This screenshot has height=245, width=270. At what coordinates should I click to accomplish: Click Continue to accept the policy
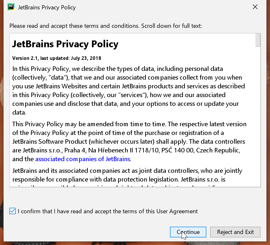tap(188, 232)
